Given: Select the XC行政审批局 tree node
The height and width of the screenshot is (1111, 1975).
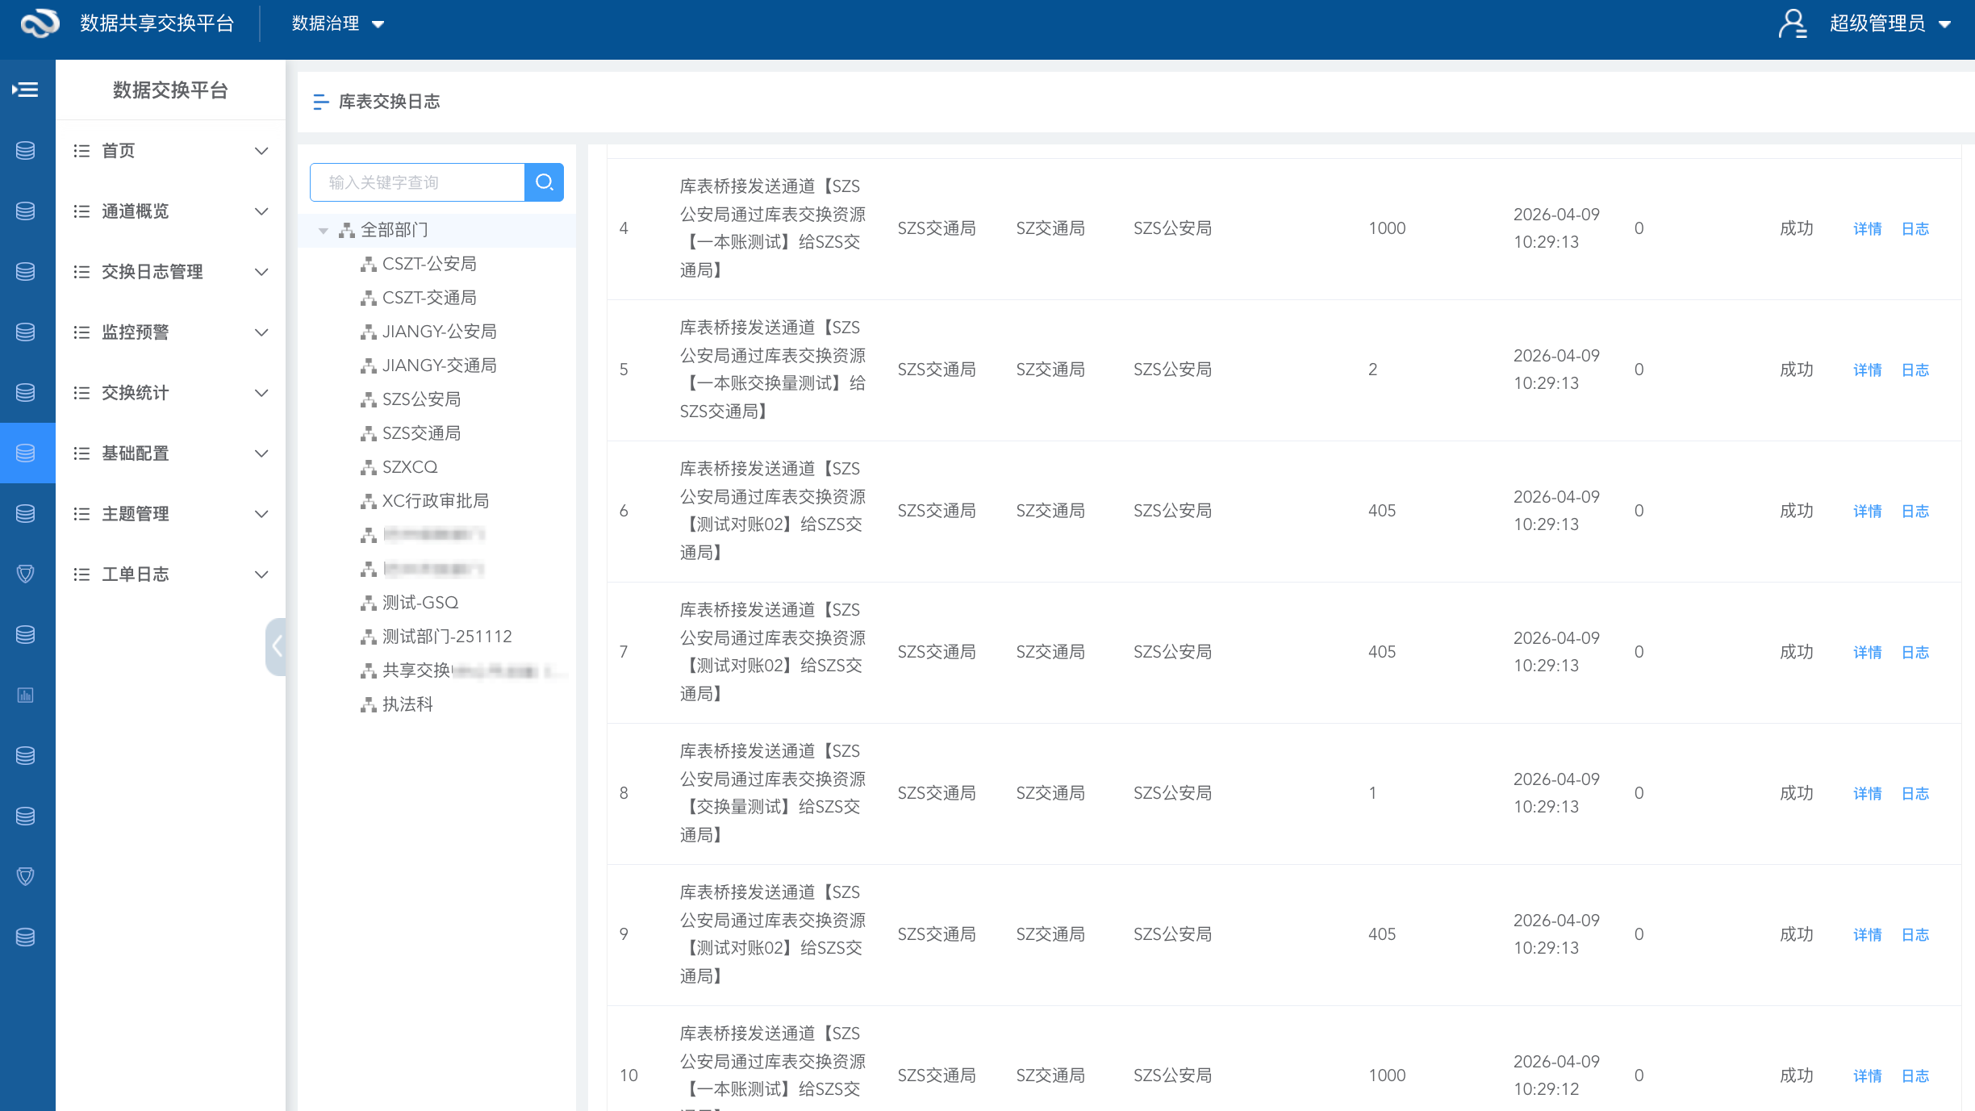Looking at the screenshot, I should tap(435, 501).
